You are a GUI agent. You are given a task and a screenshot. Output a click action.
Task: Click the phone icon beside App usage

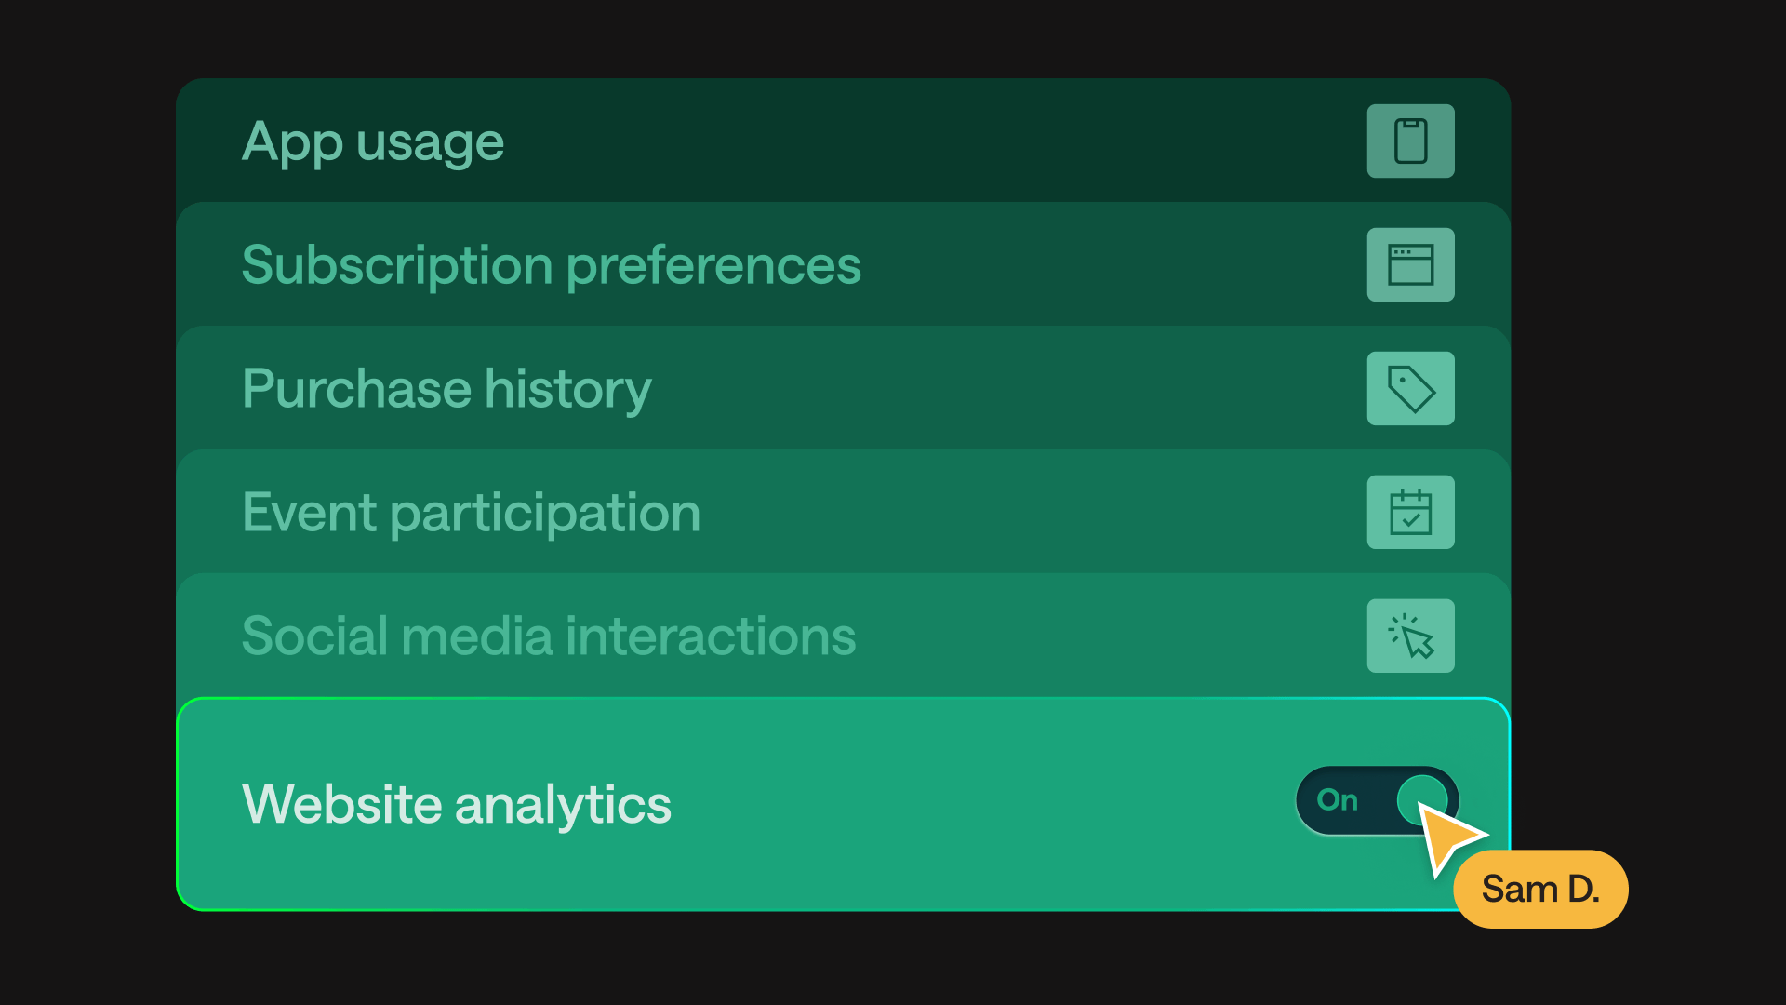[x=1410, y=141]
